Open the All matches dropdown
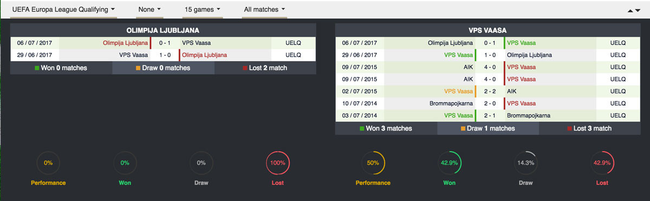The image size is (650, 201). click(x=264, y=9)
